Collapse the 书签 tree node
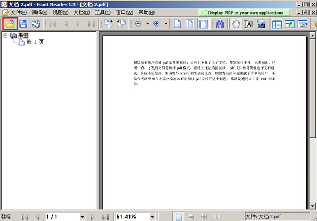 5,36
